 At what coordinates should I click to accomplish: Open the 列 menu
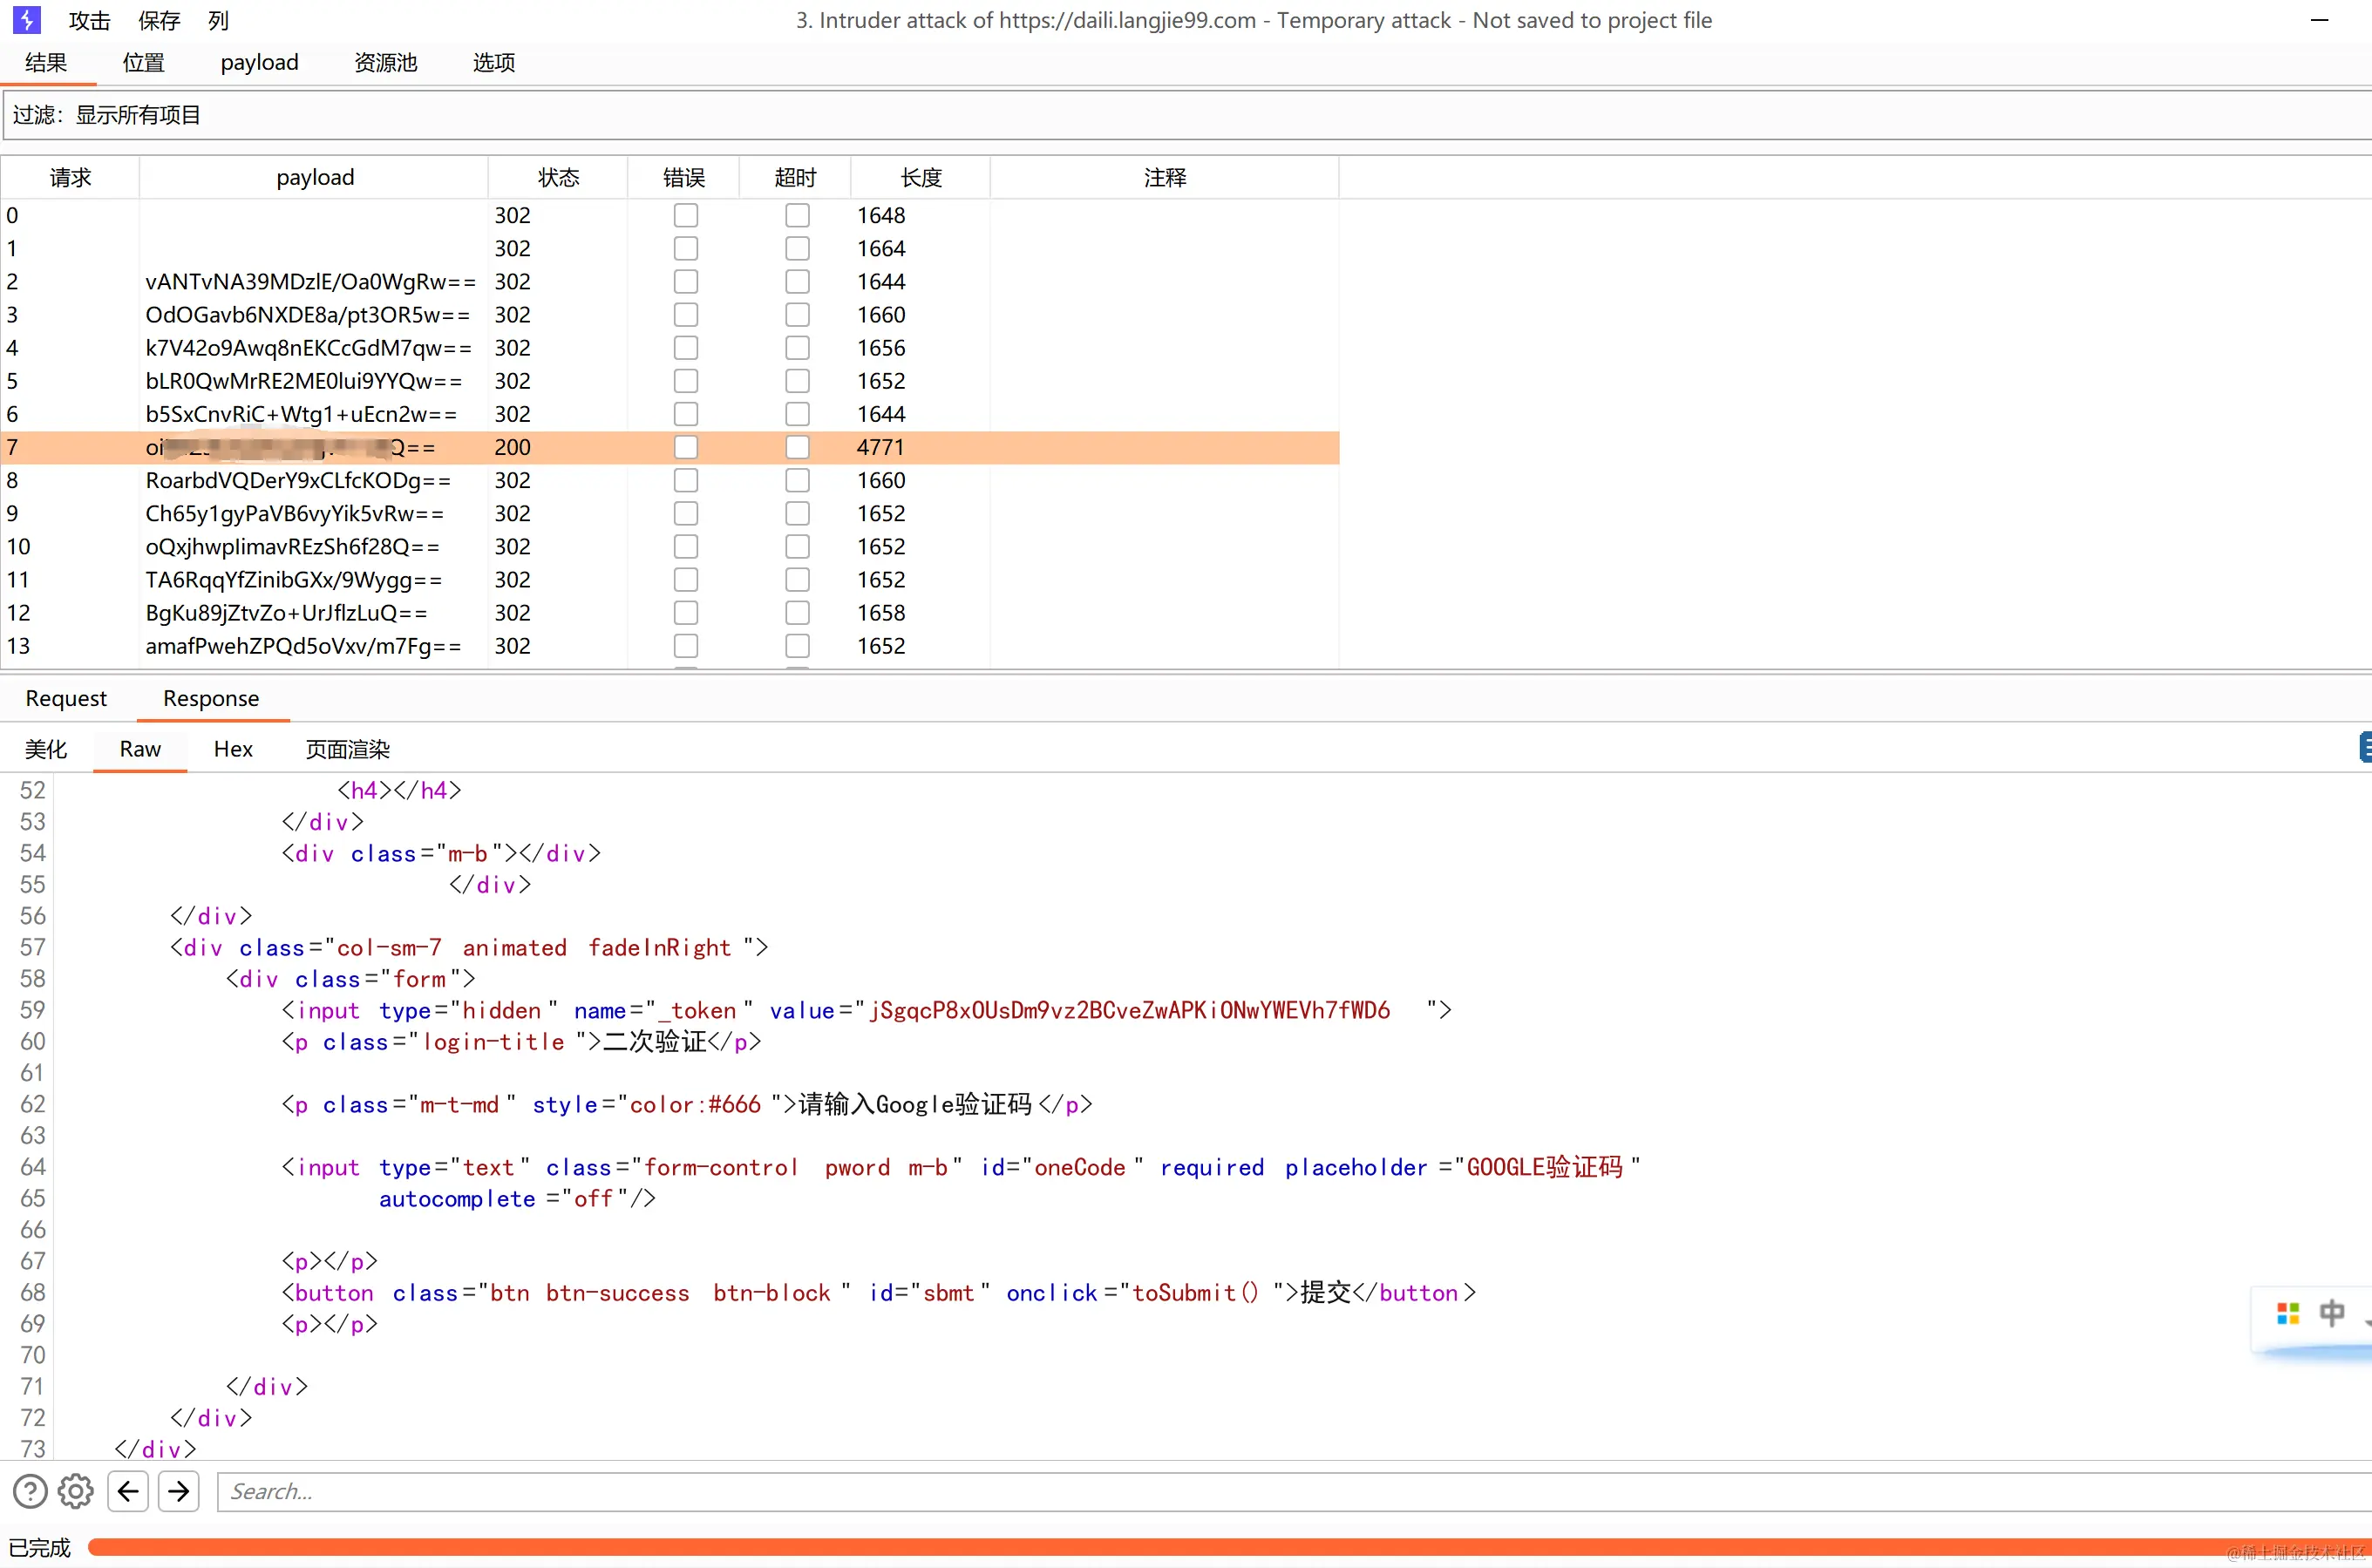pos(218,20)
